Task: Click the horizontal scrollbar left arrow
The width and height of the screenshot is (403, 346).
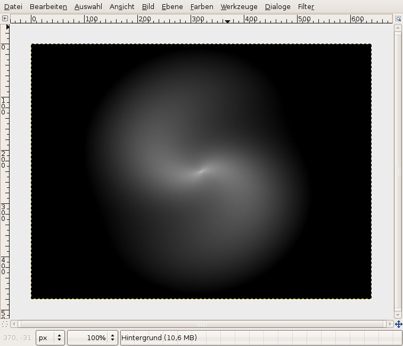Action: (x=14, y=324)
